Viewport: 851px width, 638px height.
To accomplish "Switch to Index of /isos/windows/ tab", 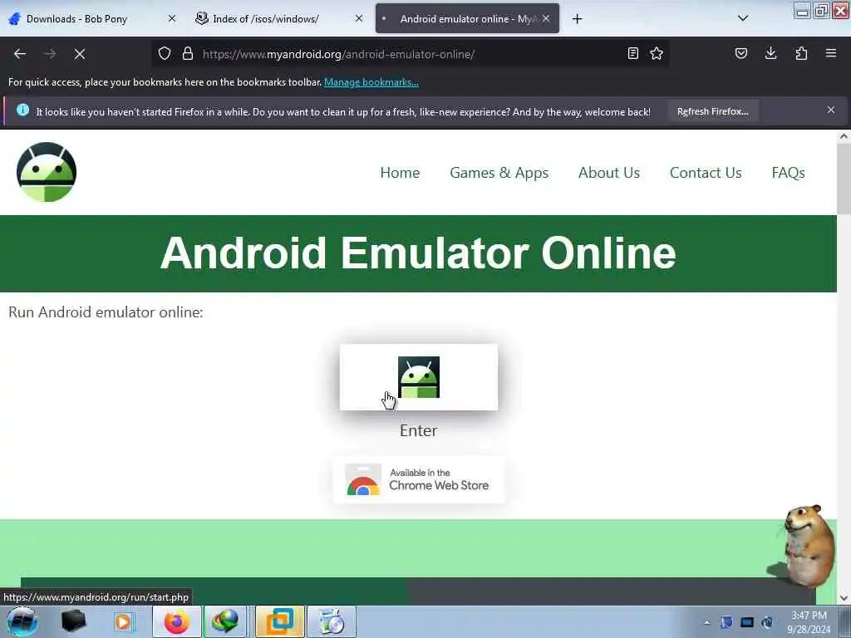I will [266, 19].
